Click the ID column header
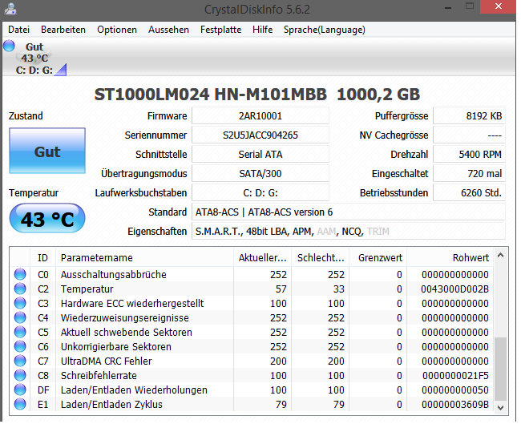Viewport: 521px width, 428px height. [42, 257]
